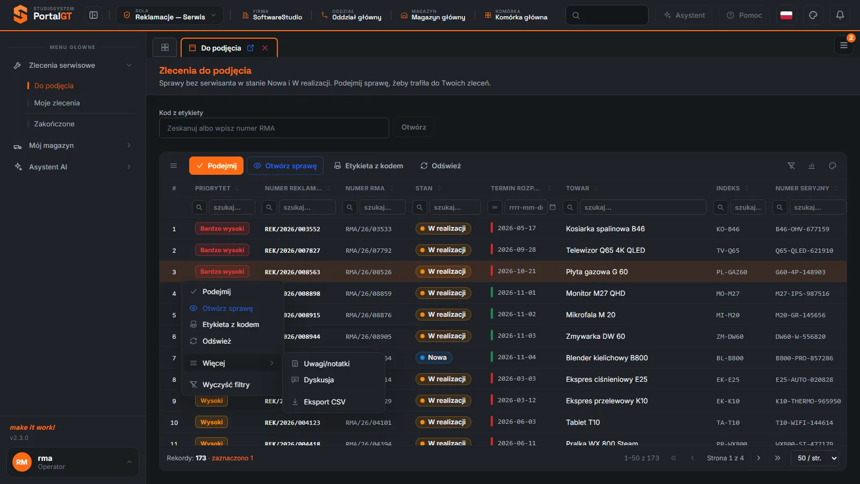Collapse Zlecenia serwisowe menu section

pyautogui.click(x=73, y=65)
